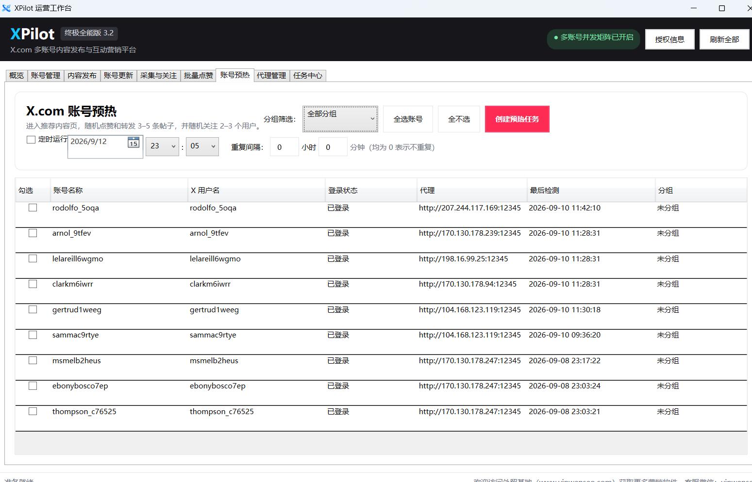
Task: Click timestamp 2026-09-08 23:03:24
Action: pyautogui.click(x=565, y=386)
